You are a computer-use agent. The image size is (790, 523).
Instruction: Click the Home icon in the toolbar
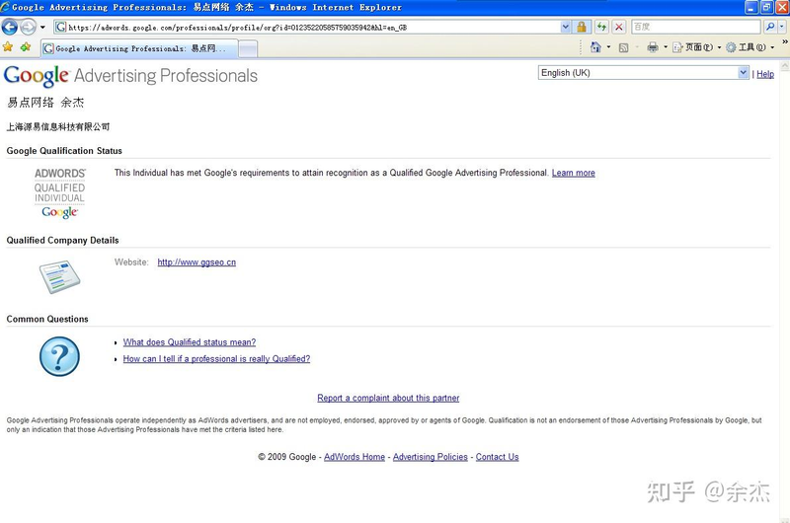[x=595, y=47]
